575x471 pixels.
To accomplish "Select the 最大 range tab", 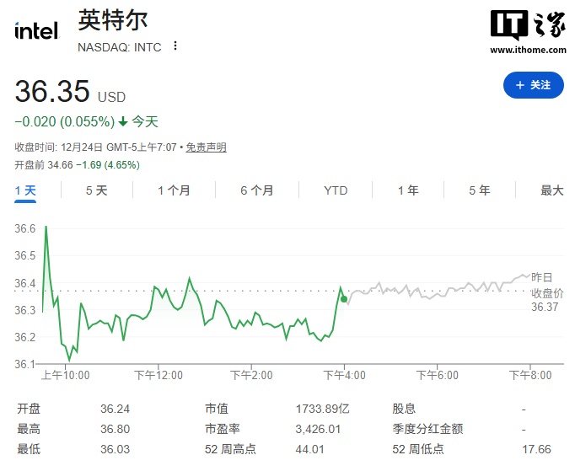I will (551, 190).
